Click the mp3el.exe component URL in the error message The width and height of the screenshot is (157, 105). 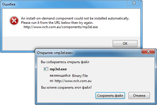61,27
